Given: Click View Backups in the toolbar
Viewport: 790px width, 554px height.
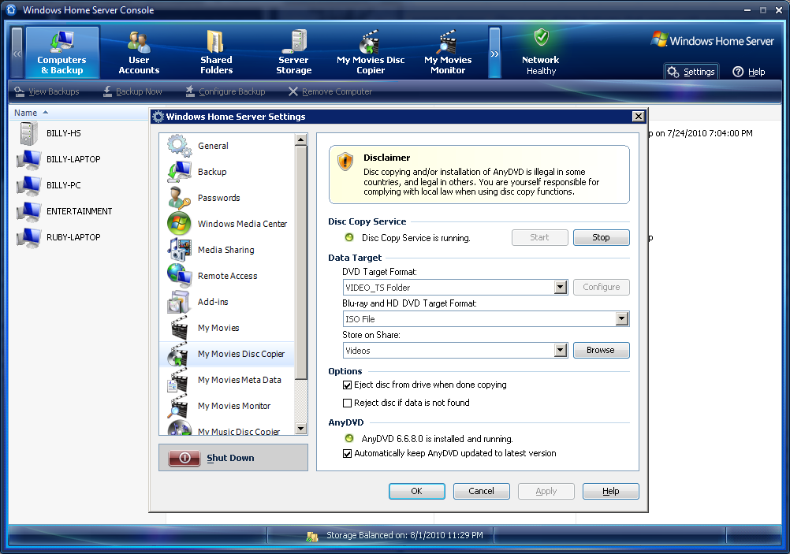Looking at the screenshot, I should coord(47,91).
